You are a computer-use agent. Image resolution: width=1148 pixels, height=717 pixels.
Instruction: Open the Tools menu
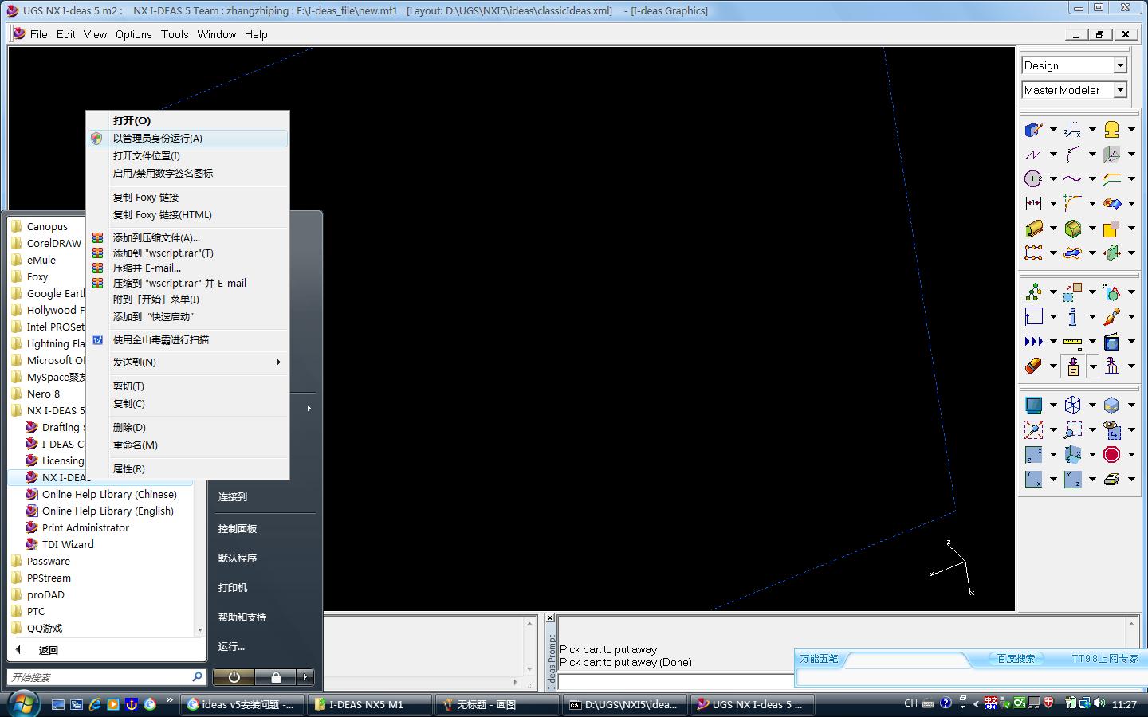tap(175, 34)
